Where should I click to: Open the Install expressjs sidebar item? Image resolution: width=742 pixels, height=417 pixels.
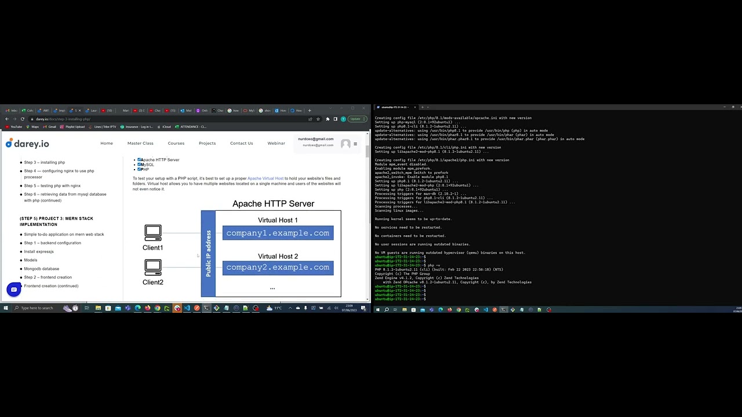coord(39,251)
